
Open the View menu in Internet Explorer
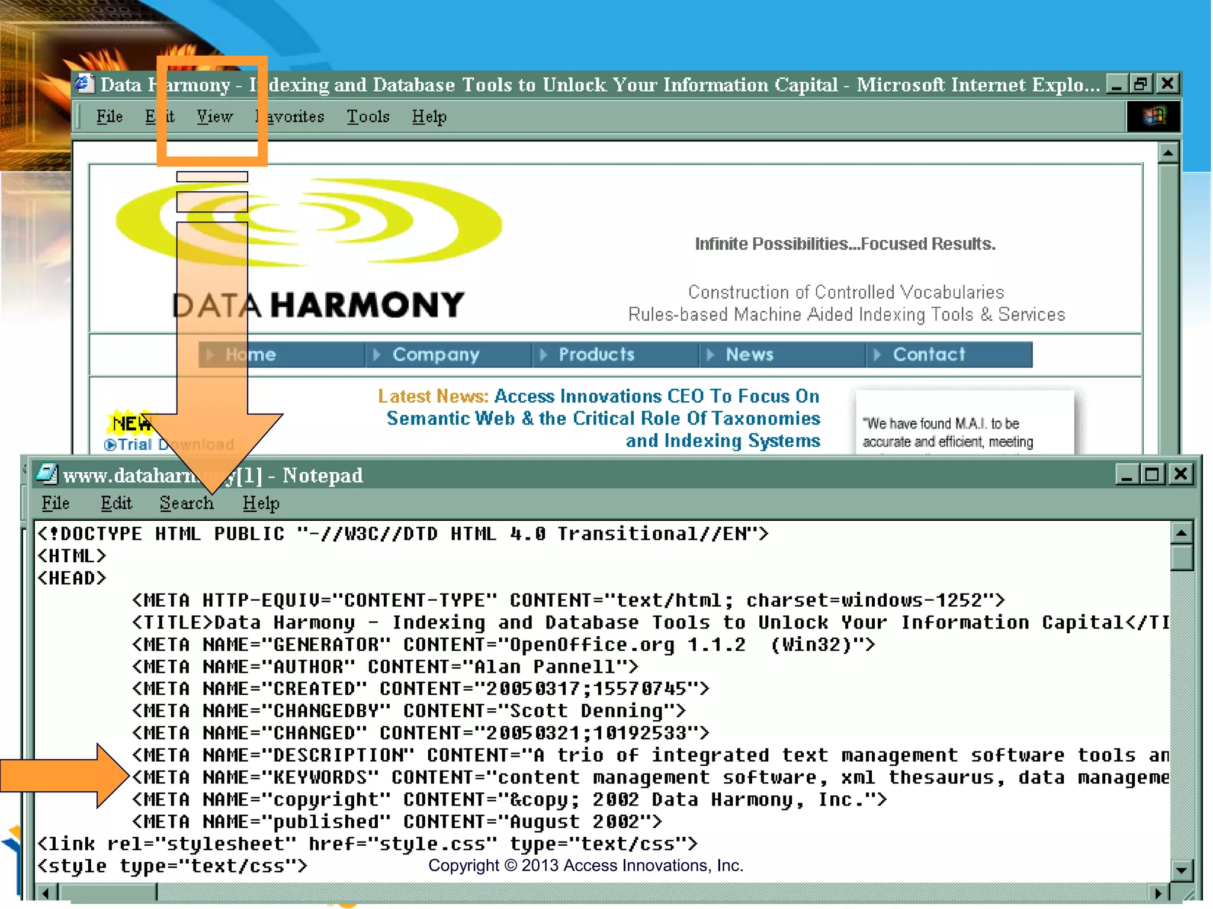214,117
